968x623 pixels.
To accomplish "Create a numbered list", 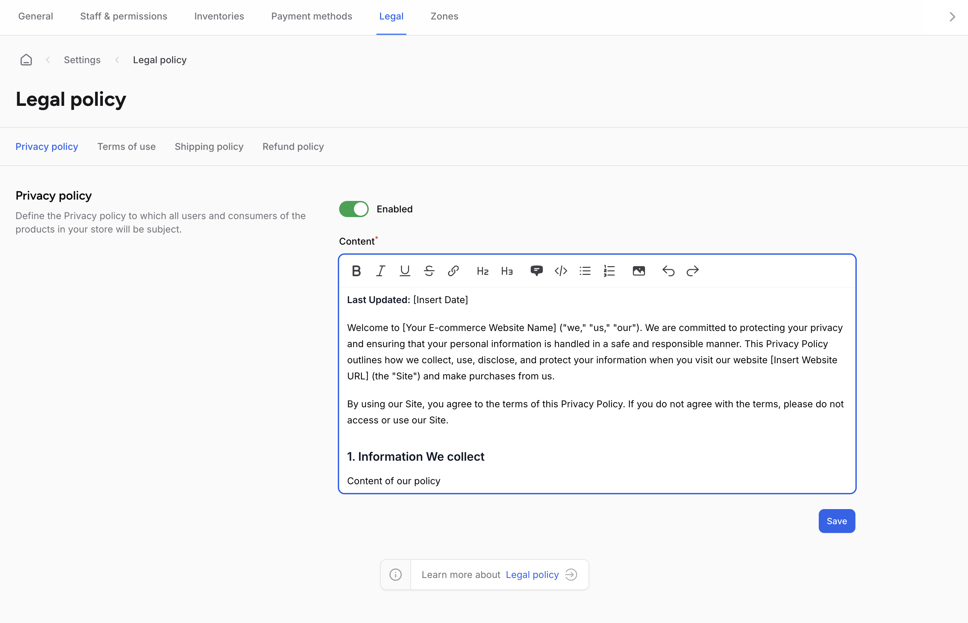I will point(609,271).
